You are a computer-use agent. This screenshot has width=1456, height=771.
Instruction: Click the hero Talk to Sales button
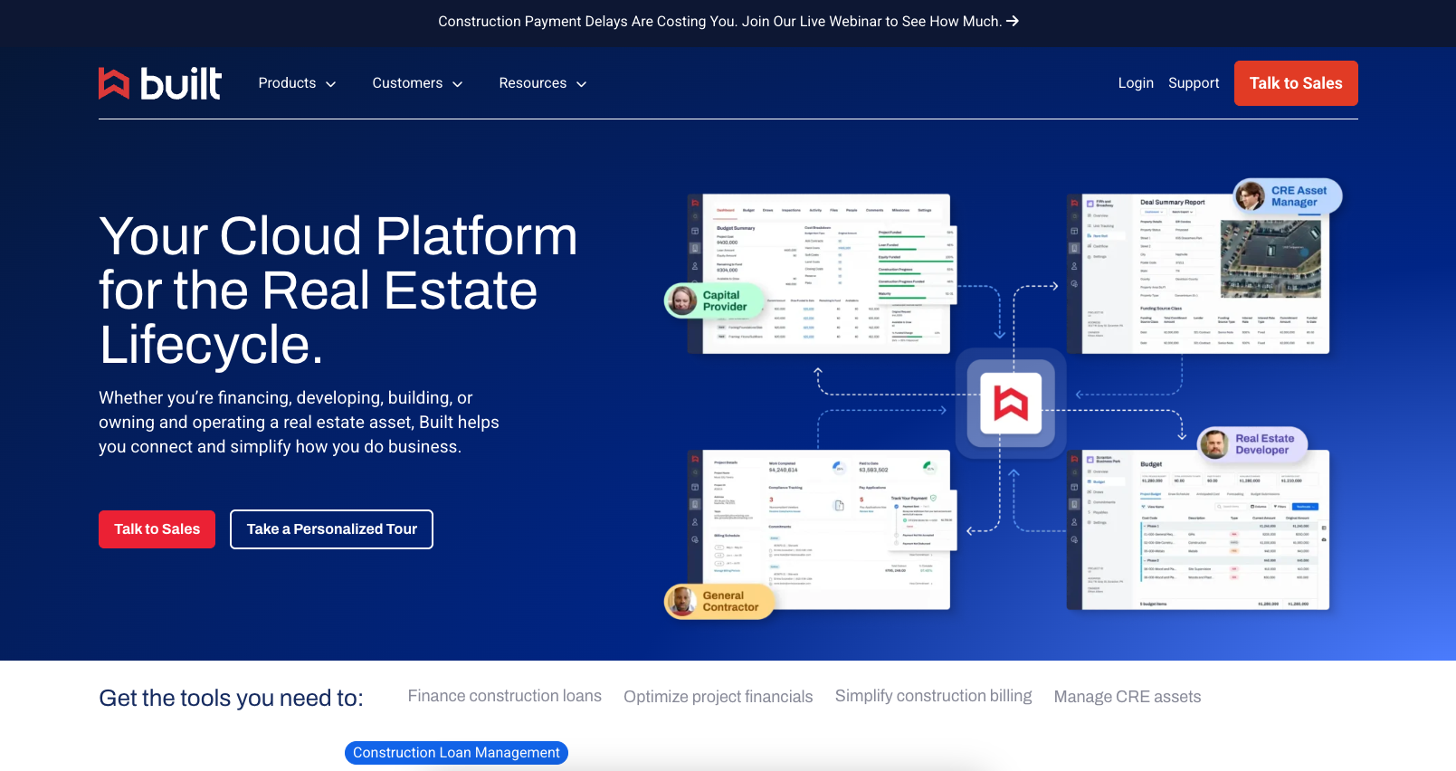click(157, 529)
